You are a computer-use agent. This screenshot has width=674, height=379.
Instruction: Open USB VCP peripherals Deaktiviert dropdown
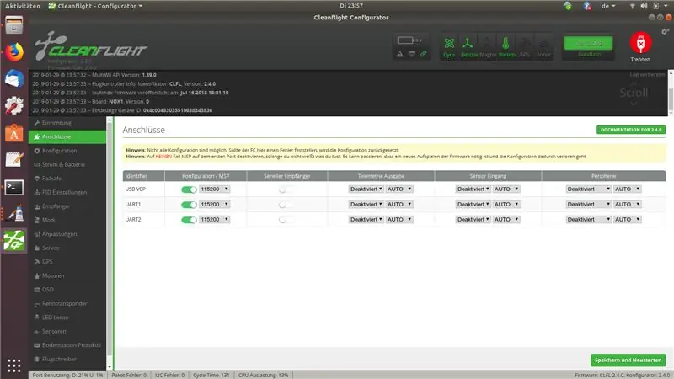coord(588,189)
